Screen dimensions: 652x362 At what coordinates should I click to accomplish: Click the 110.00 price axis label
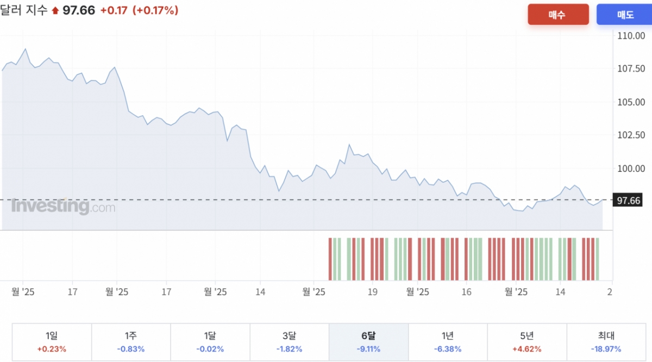[x=631, y=36]
